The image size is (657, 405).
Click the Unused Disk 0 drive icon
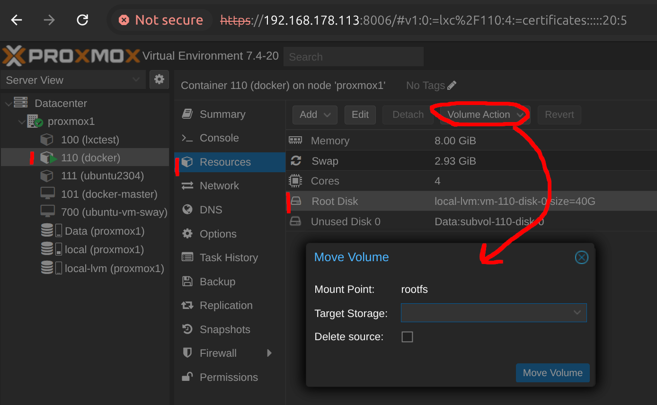click(295, 221)
